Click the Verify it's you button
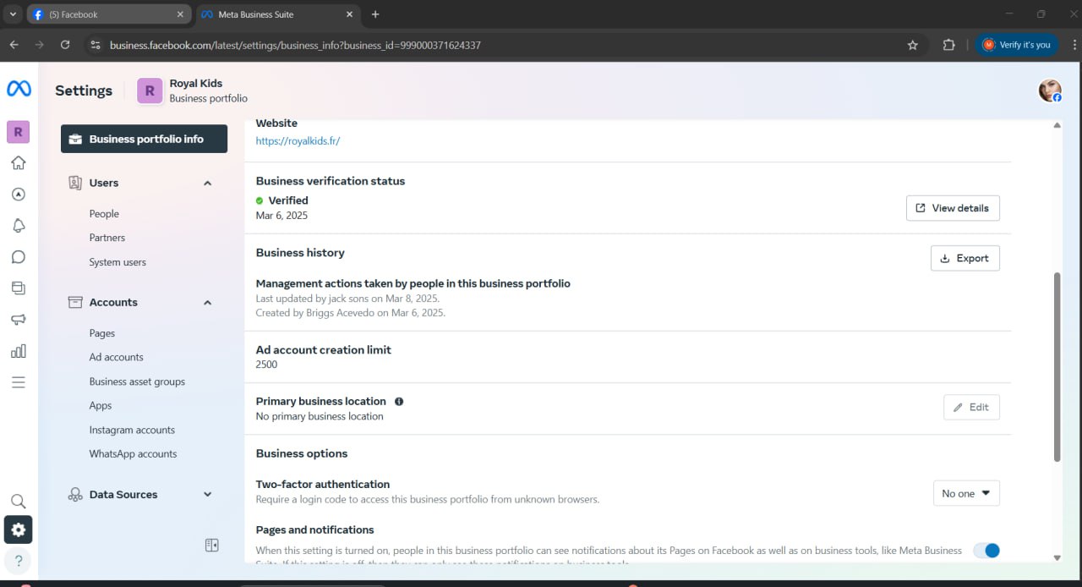1082x587 pixels. pos(1016,45)
